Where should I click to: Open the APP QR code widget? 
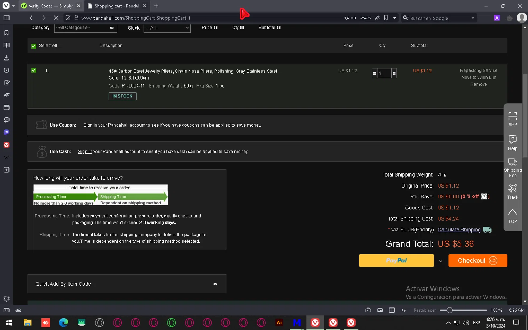point(513,119)
